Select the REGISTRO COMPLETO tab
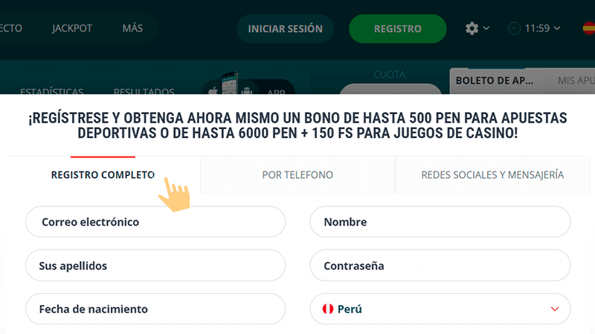The image size is (595, 334). 103,175
